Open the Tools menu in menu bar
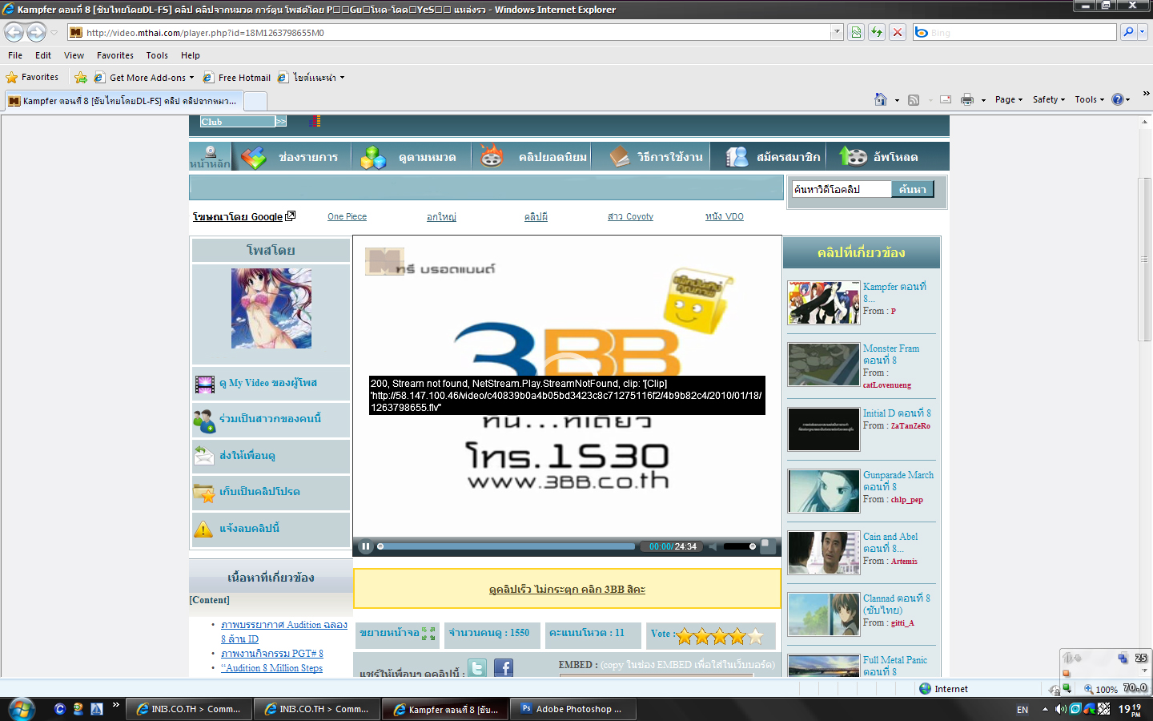The image size is (1153, 721). point(157,55)
